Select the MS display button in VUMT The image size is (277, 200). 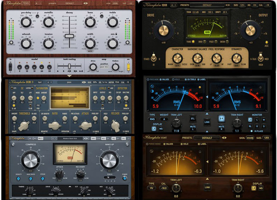pyautogui.click(x=261, y=188)
